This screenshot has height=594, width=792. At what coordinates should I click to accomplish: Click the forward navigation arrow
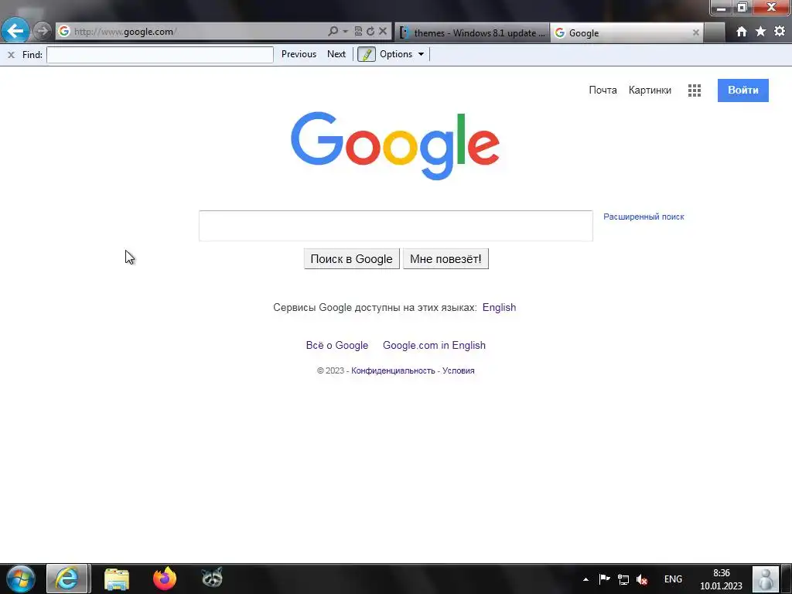click(x=43, y=31)
